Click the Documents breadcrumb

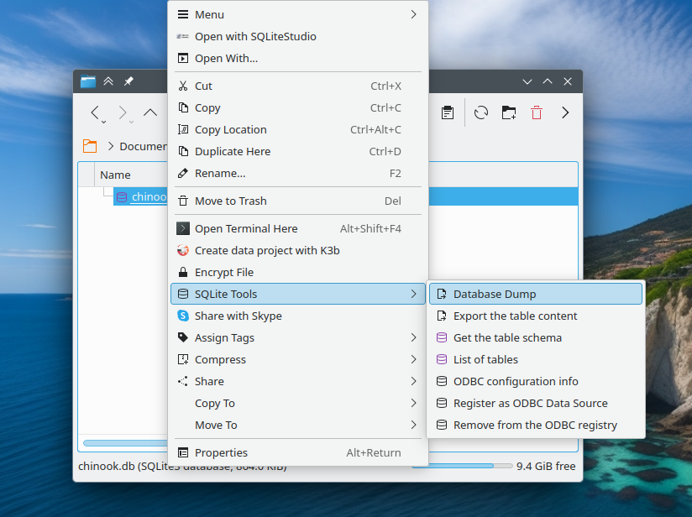pyautogui.click(x=143, y=146)
